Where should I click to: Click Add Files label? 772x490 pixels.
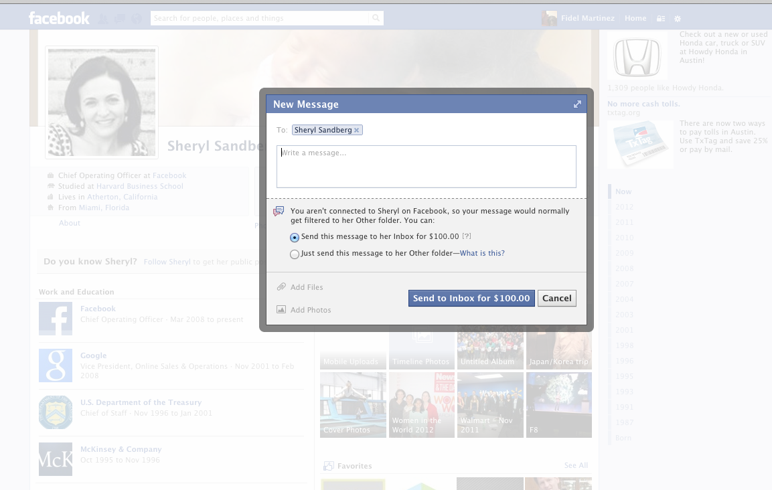(307, 287)
